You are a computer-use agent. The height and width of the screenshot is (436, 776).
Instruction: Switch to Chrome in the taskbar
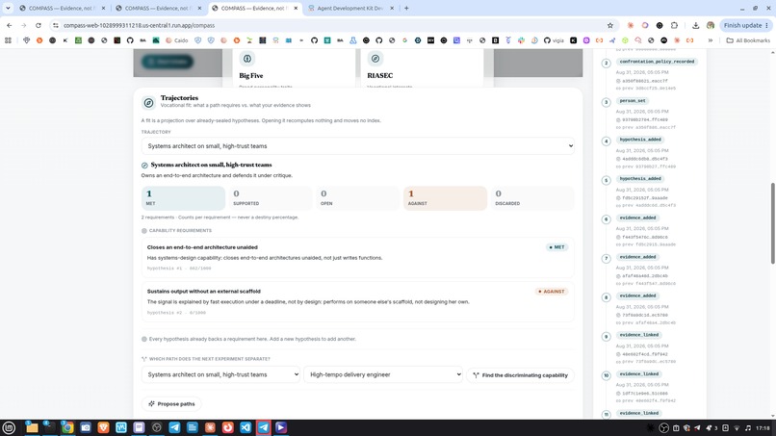pyautogui.click(x=67, y=427)
